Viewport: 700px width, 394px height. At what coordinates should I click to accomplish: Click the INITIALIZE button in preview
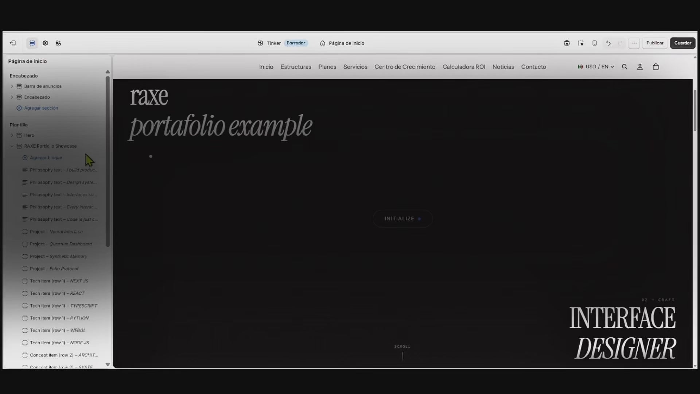(402, 219)
